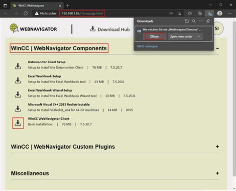This screenshot has width=236, height=191.
Task: Expand WinCC WebNavigator Custom Plugins section
Action: pyautogui.click(x=217, y=146)
